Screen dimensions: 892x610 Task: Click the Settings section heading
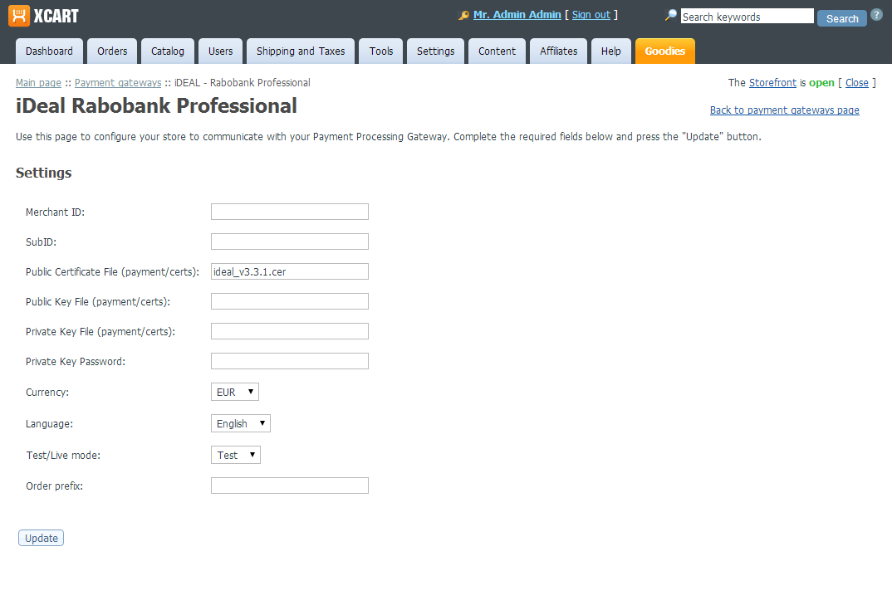tap(44, 173)
